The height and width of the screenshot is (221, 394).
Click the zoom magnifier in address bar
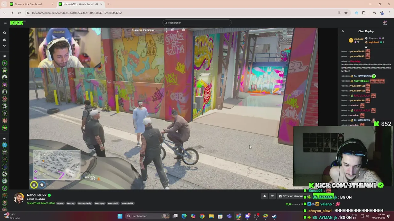pos(339,13)
